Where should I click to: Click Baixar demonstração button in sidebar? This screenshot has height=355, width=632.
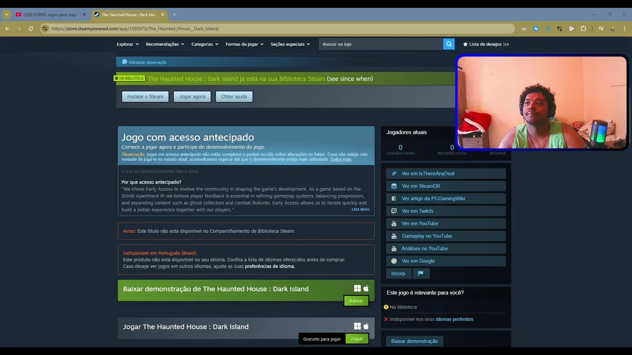click(415, 341)
